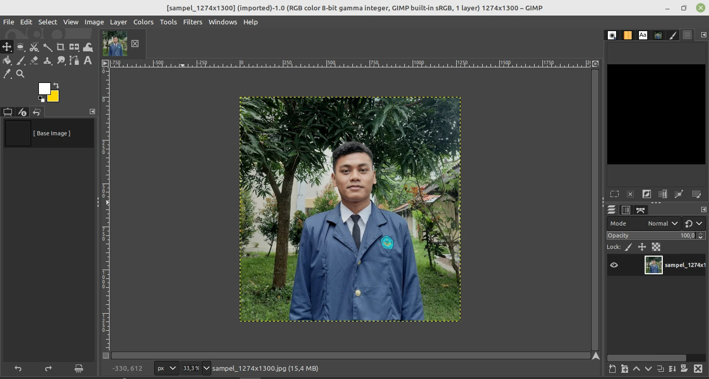
Task: Open the left dock tab configuration menu
Action: (x=92, y=111)
